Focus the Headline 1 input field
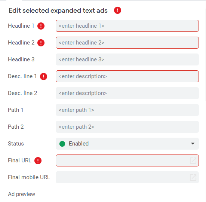Viewport: 206px width, 202px height. (127, 26)
